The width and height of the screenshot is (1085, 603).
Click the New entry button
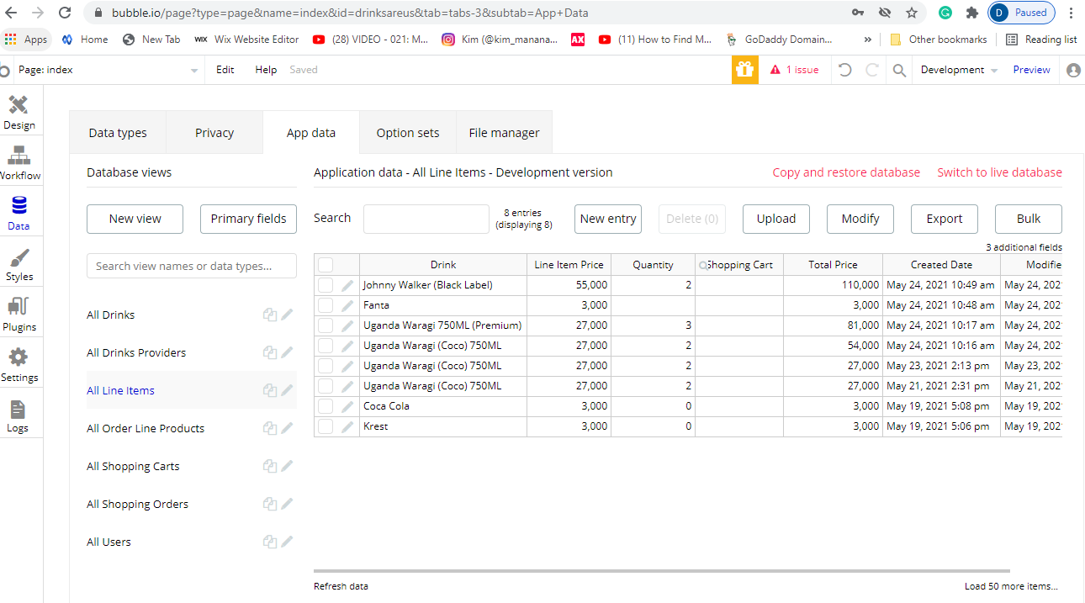pyautogui.click(x=608, y=219)
